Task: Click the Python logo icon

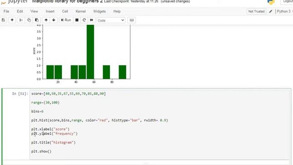Action: (x=271, y=2)
